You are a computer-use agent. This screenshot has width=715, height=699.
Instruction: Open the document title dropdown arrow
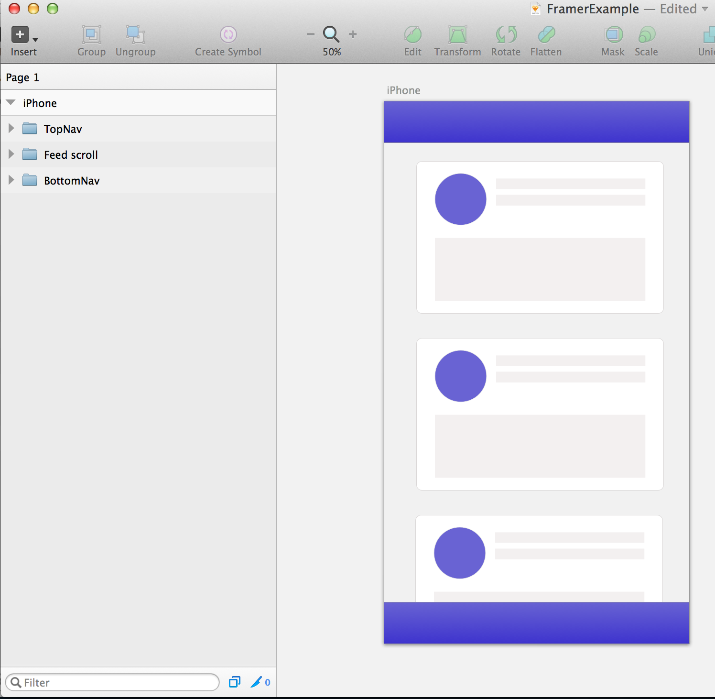(x=705, y=9)
